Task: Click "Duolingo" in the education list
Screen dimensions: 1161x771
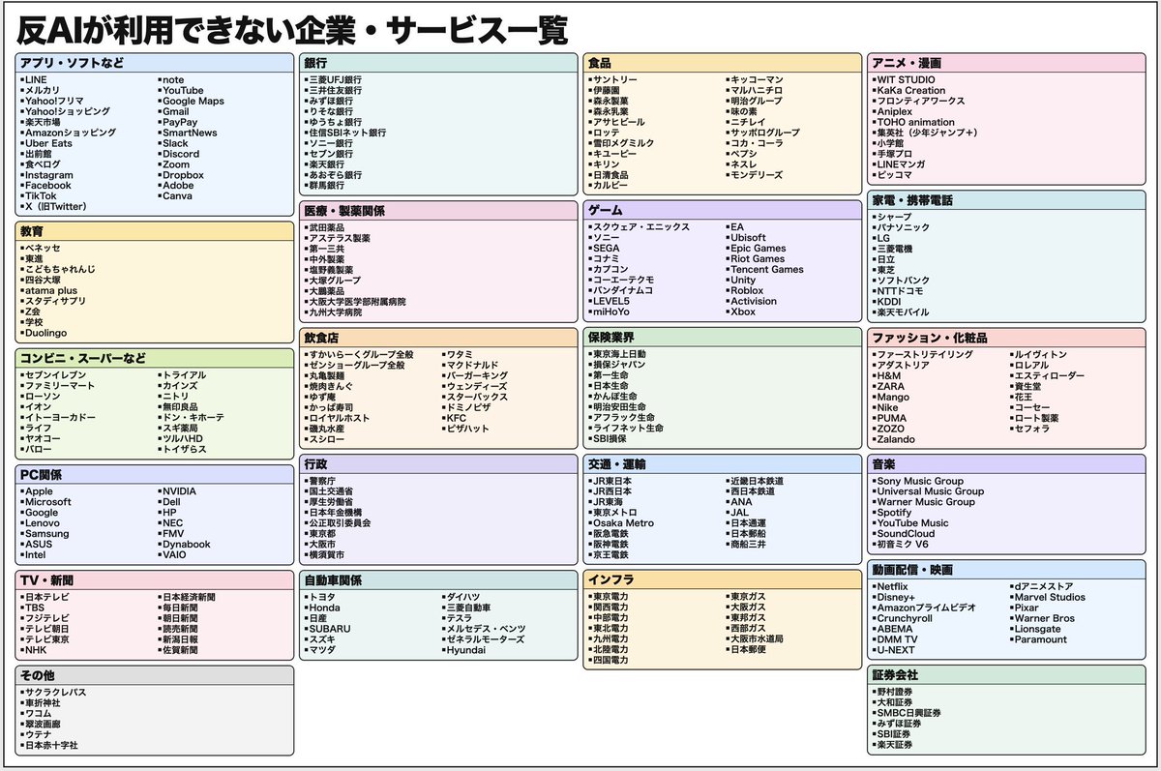Action: 46,333
